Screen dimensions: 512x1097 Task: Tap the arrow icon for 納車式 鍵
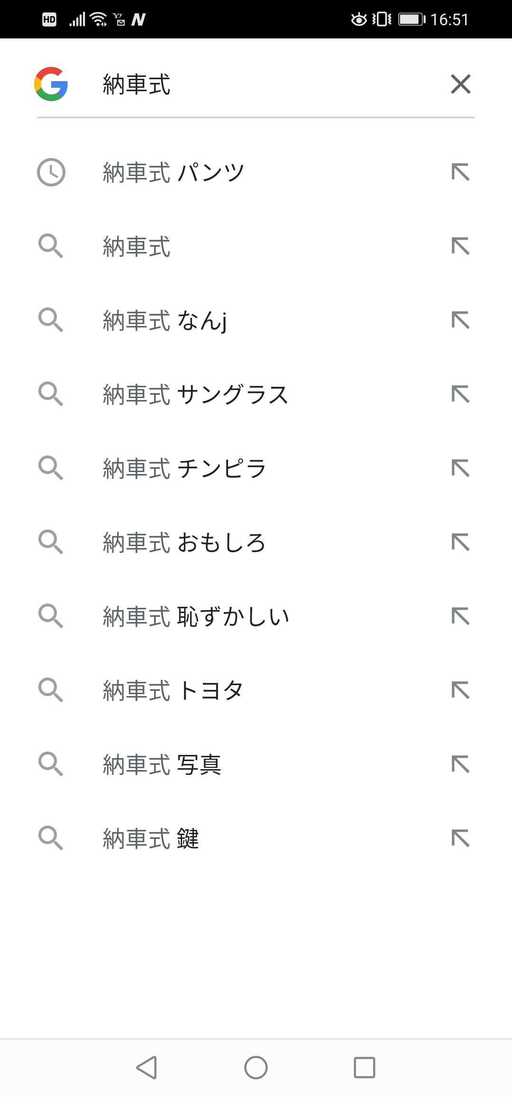pos(460,838)
